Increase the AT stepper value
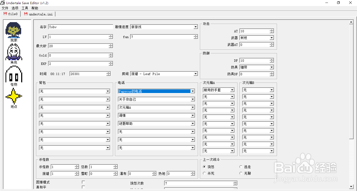357x191 pixels. (272, 30)
